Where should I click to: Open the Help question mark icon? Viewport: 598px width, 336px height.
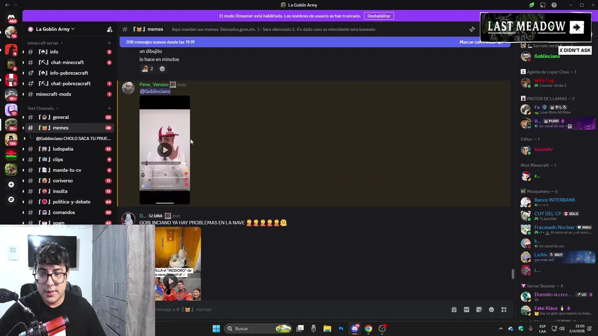(x=554, y=5)
